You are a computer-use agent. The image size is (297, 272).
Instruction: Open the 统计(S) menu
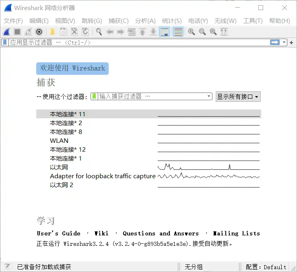point(172,21)
